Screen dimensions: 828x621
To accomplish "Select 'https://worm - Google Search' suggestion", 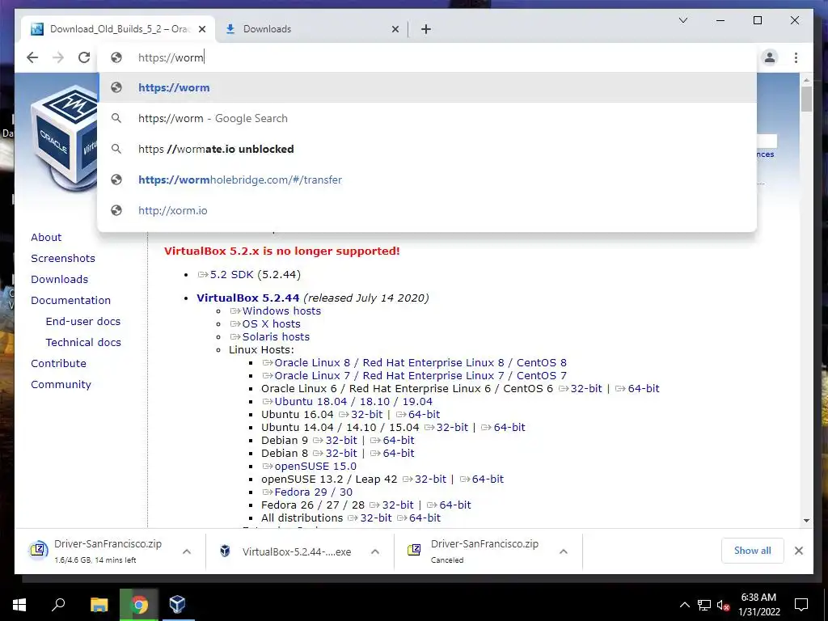I will pos(428,118).
